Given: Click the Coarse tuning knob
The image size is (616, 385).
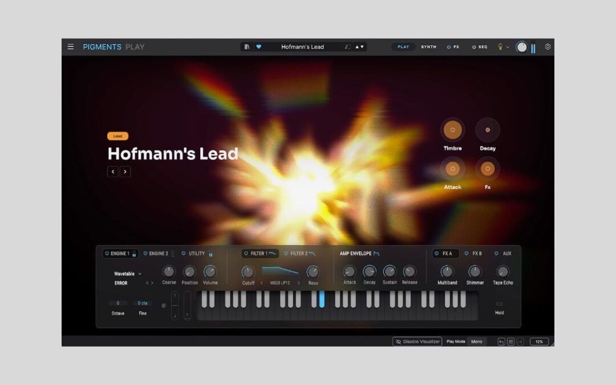Looking at the screenshot, I should pos(168,271).
